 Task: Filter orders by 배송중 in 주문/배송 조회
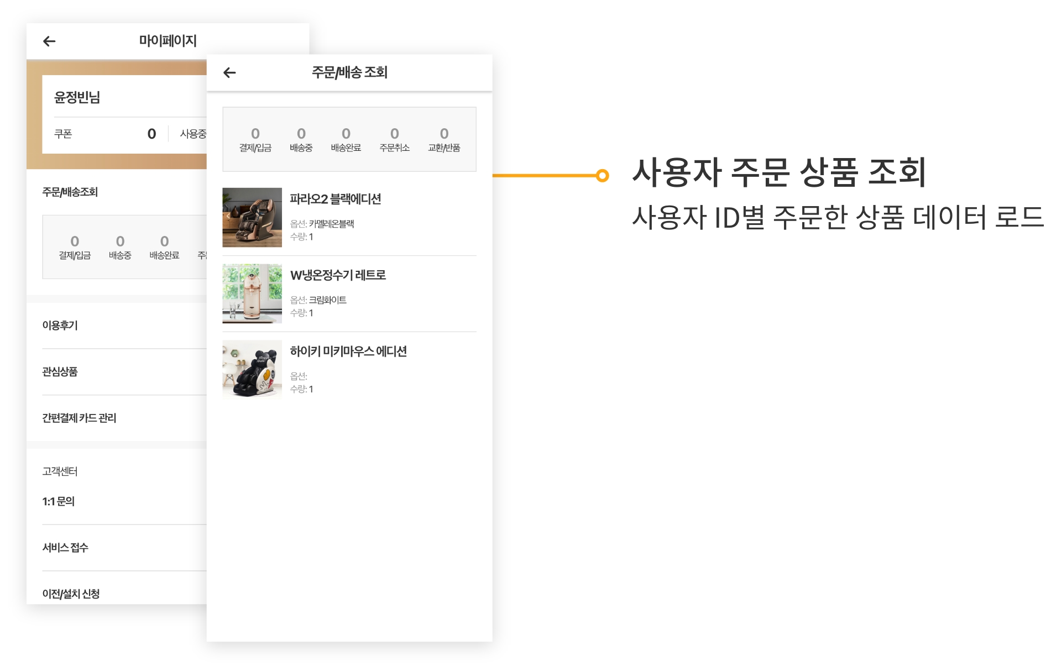click(x=301, y=140)
